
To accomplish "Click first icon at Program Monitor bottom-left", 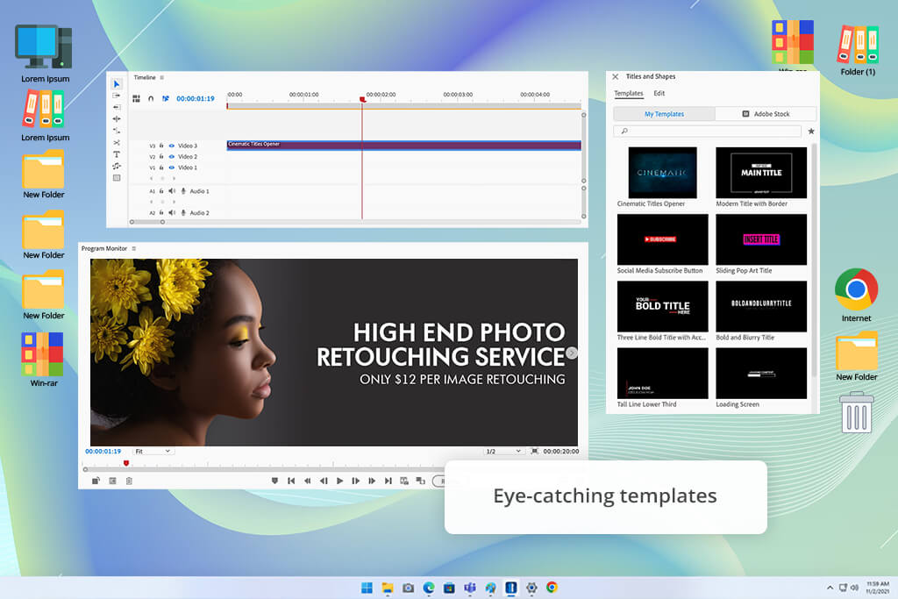I will (96, 481).
